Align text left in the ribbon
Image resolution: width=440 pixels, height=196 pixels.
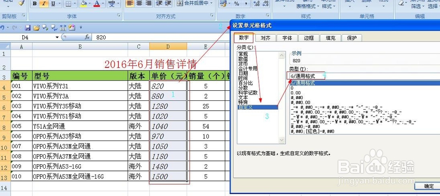[129, 4]
